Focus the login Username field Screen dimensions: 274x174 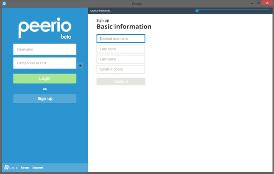pos(45,50)
